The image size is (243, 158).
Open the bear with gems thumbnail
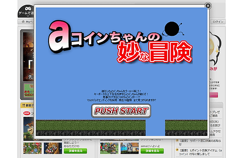[53, 148]
